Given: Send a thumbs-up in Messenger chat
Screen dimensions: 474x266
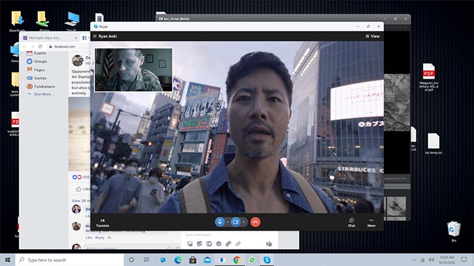Looking at the screenshot, I should pyautogui.click(x=269, y=244).
